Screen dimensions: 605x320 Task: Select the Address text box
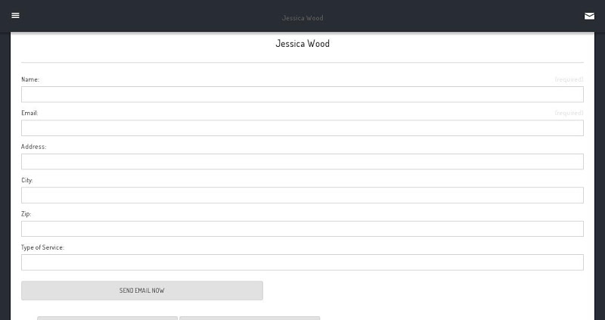click(x=302, y=161)
